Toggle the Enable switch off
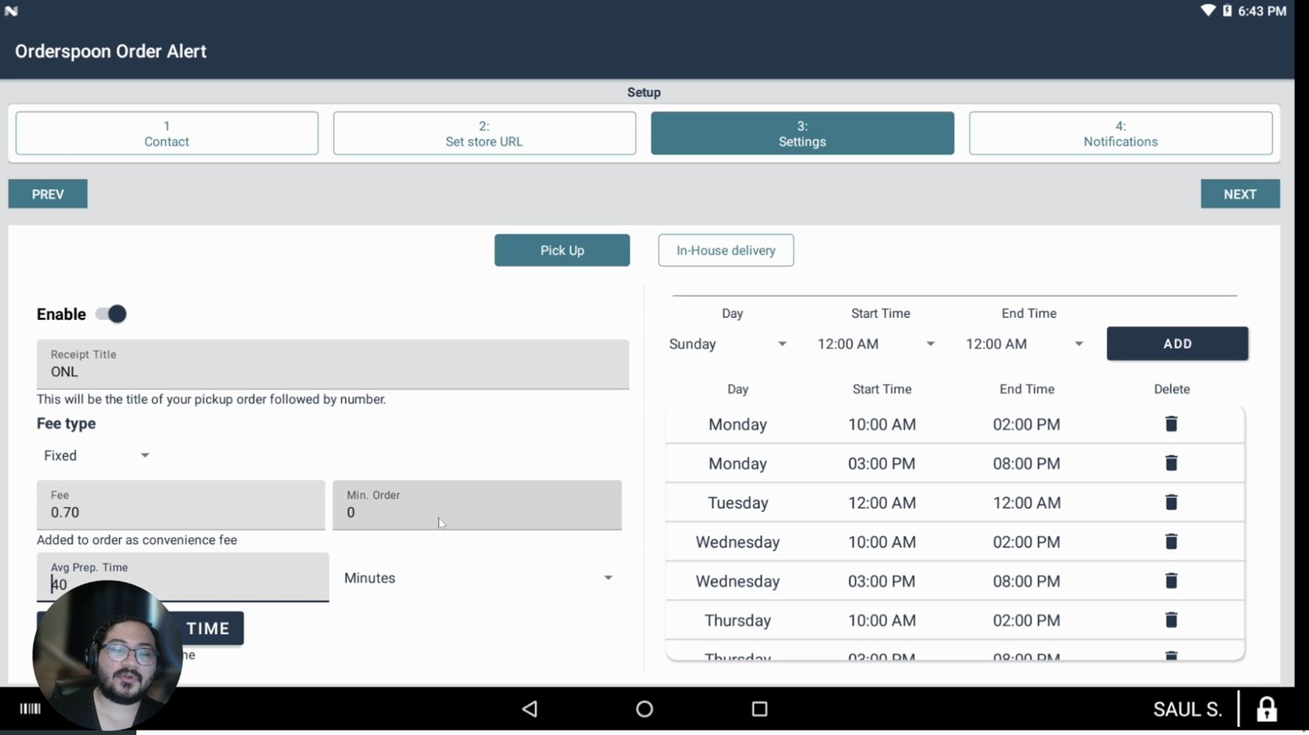The height and width of the screenshot is (735, 1309). click(111, 314)
